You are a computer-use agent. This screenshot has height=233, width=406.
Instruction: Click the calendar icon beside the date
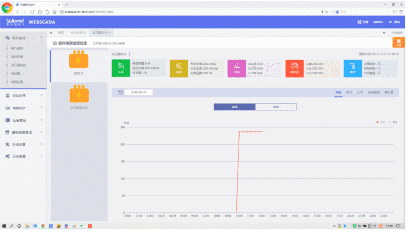coord(120,92)
